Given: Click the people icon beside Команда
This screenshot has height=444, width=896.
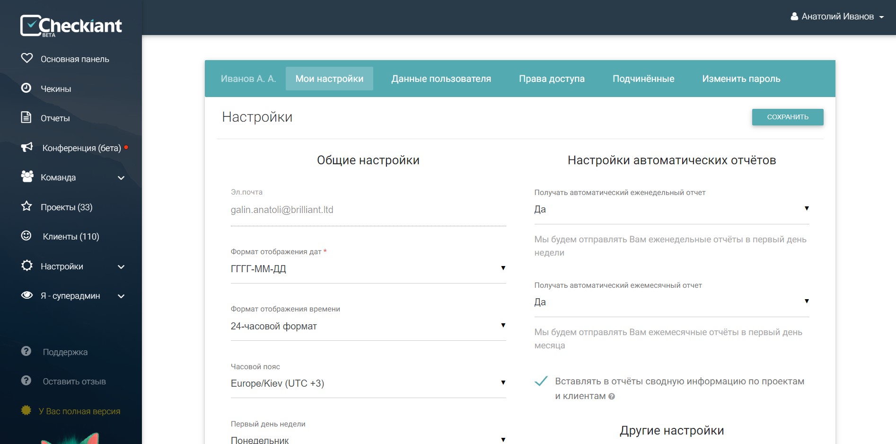Looking at the screenshot, I should click(x=27, y=177).
